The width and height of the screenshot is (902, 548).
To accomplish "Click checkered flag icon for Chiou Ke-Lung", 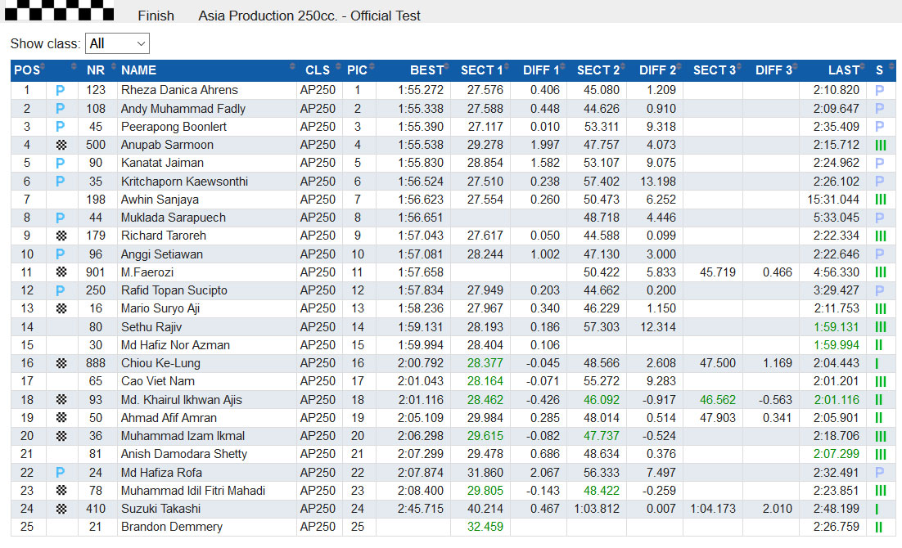I will (61, 363).
